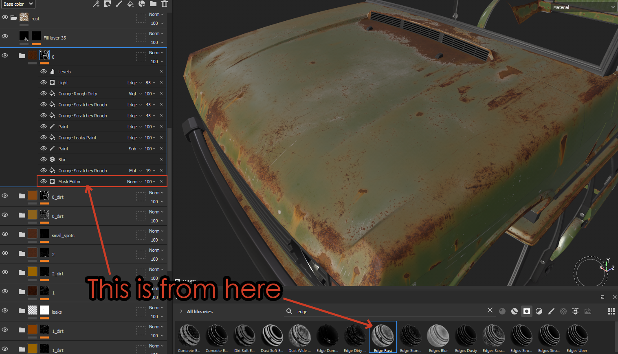Hide the rust layer group
Image resolution: width=618 pixels, height=354 pixels.
[x=5, y=18]
